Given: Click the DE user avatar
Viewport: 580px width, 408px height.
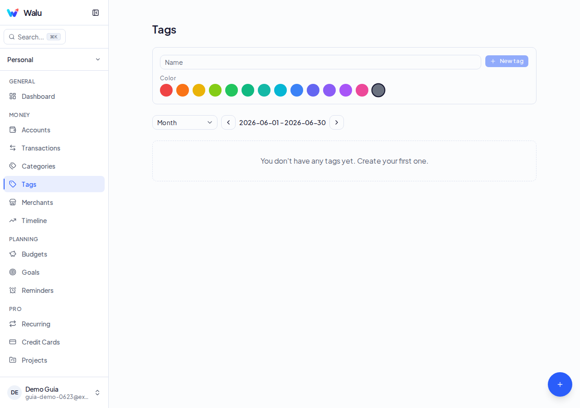Looking at the screenshot, I should tap(14, 393).
